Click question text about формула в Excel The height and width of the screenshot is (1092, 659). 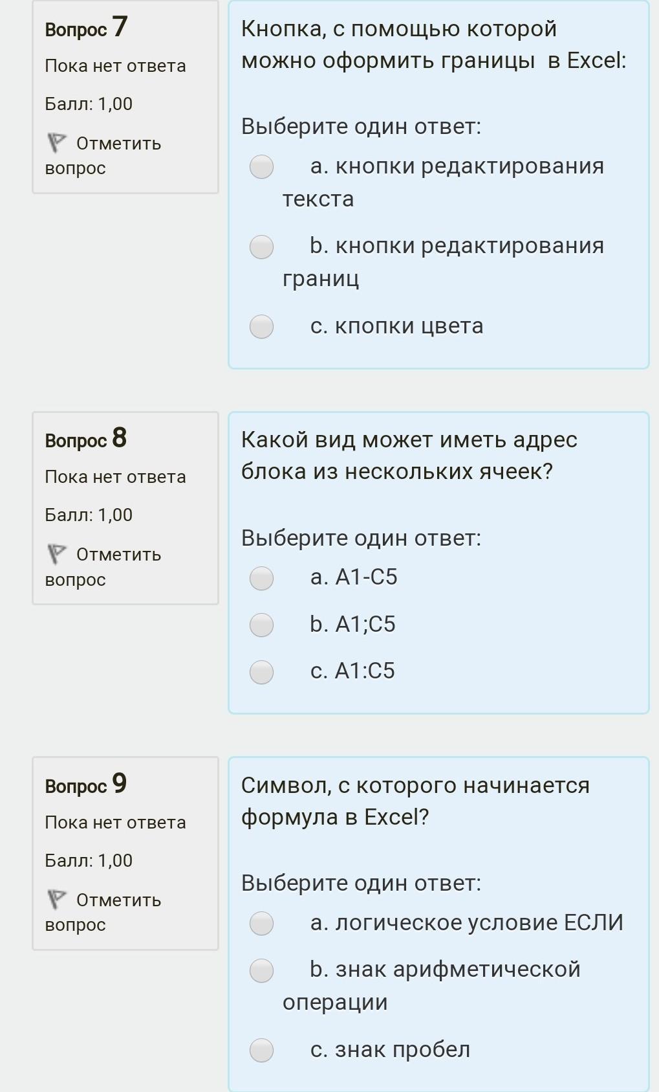click(x=415, y=801)
